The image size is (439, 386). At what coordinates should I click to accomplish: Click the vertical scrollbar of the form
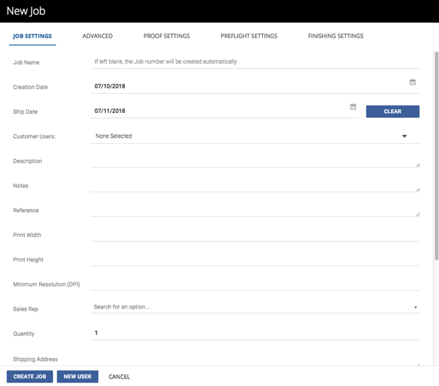point(436,156)
